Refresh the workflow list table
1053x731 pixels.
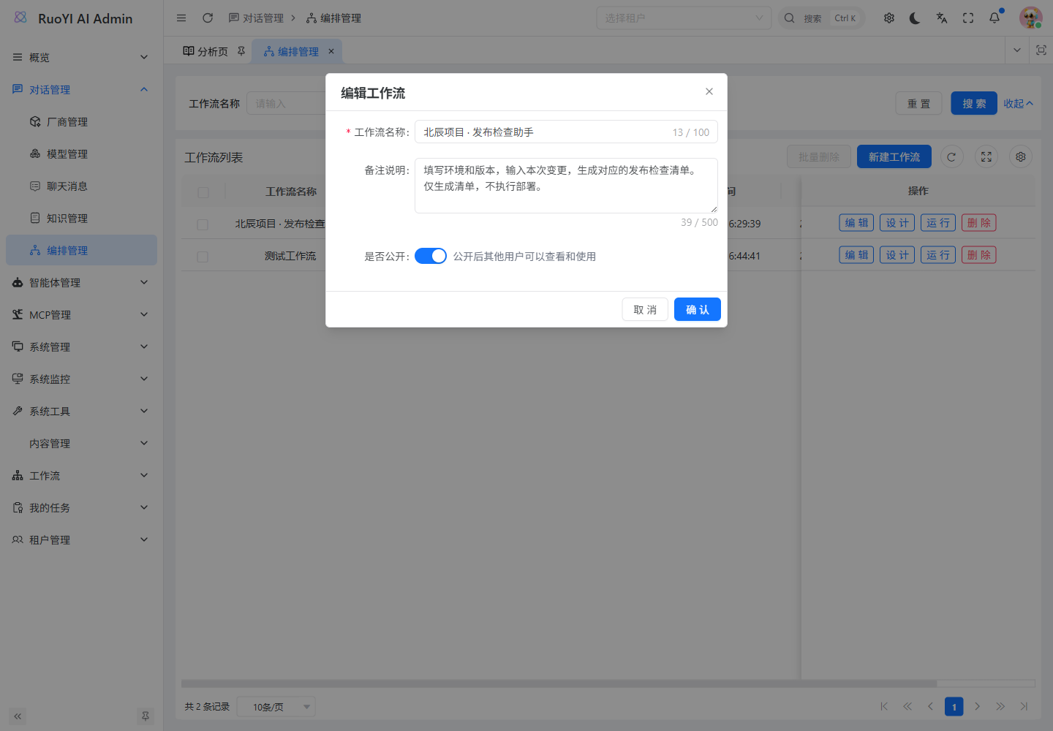tap(951, 157)
